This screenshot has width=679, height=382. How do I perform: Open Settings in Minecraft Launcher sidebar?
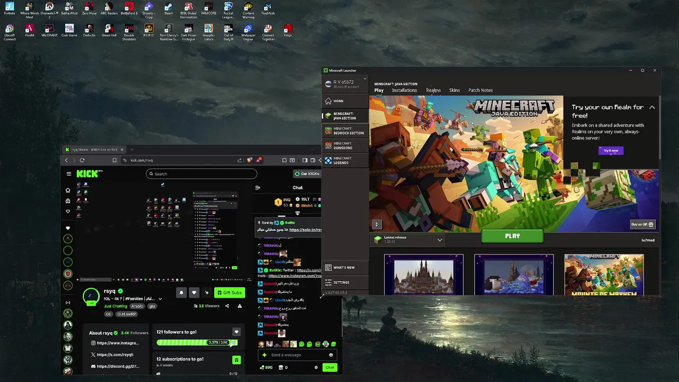(345, 282)
